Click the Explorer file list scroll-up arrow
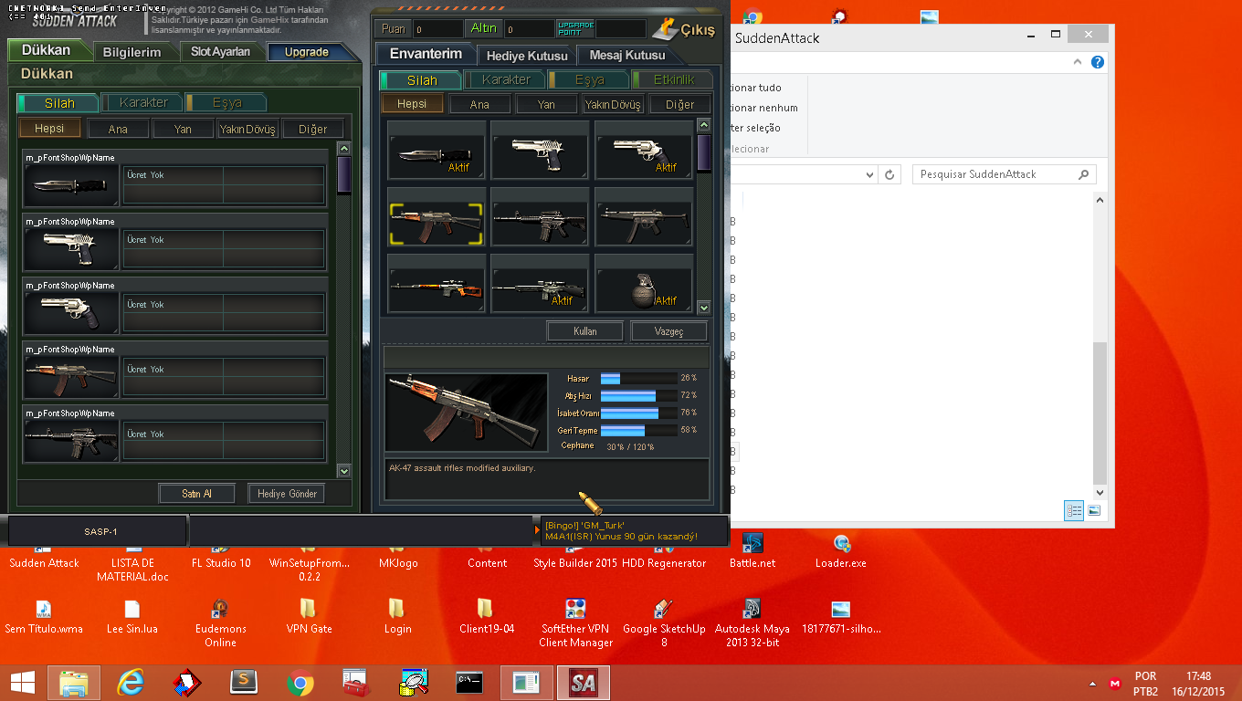The image size is (1242, 701). point(1100,200)
